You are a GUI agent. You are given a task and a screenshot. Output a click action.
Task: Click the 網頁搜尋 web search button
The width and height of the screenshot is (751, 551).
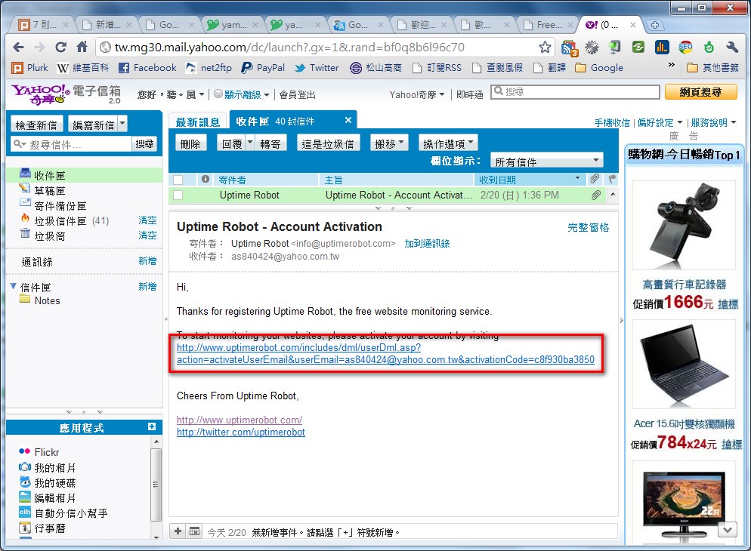700,92
